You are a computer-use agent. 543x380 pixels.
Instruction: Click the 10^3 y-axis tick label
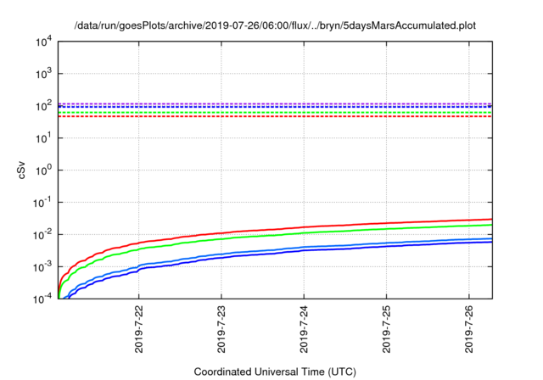point(44,74)
